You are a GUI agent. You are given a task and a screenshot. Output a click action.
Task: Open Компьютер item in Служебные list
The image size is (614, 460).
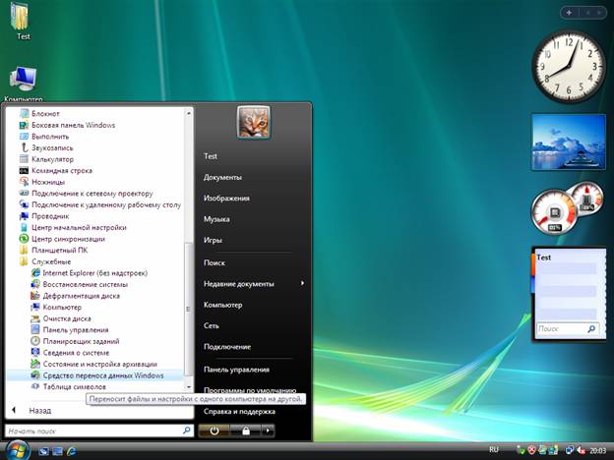(x=56, y=307)
